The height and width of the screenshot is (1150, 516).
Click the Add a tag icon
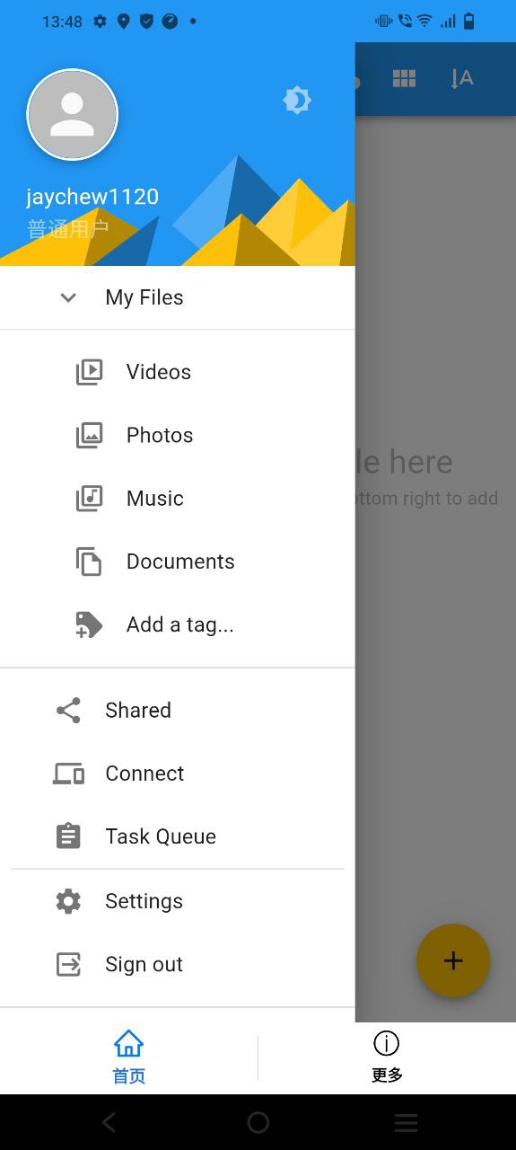(x=89, y=624)
